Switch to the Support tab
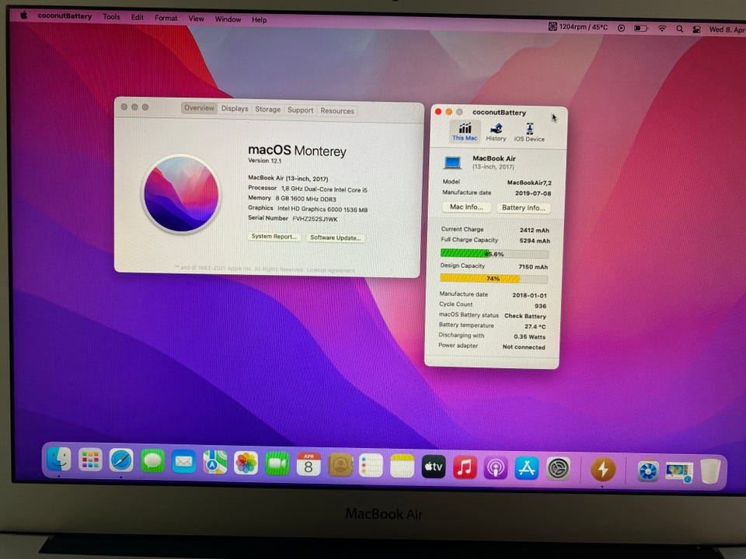 click(x=300, y=109)
